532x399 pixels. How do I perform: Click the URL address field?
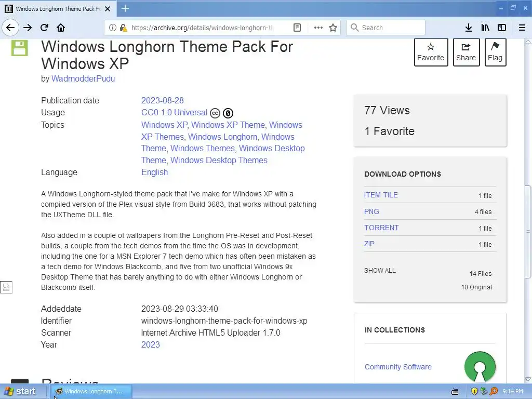(202, 28)
